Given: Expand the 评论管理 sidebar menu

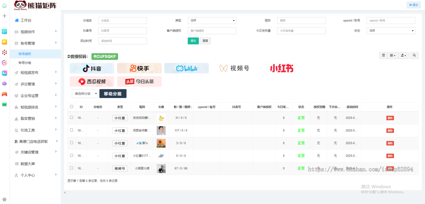Looking at the screenshot, I should 35,84.
